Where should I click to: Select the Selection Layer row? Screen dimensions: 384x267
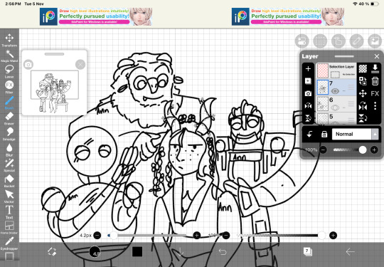[336, 71]
